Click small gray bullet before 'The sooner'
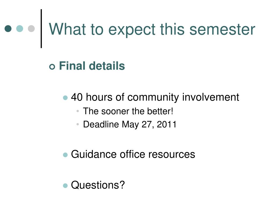The image size is (275, 206). click(78, 111)
